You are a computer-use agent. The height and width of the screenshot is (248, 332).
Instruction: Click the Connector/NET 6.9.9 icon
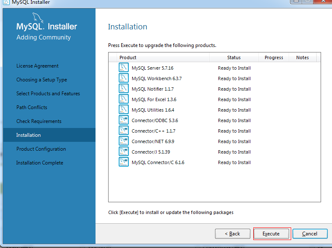coord(124,141)
